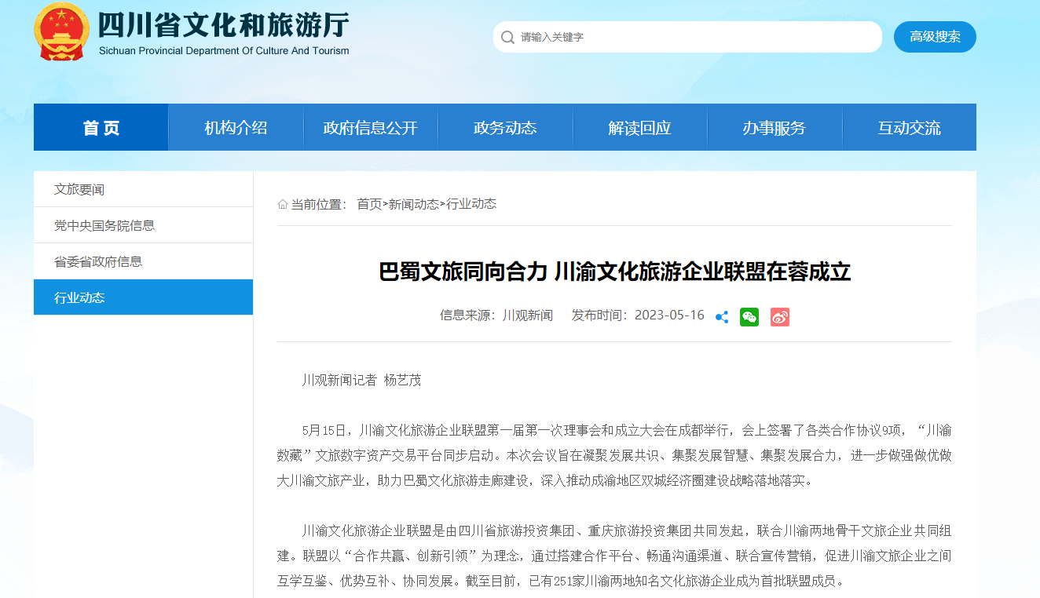Image resolution: width=1040 pixels, height=598 pixels.
Task: Open the 解读回应 navigation tab
Action: pyautogui.click(x=639, y=127)
